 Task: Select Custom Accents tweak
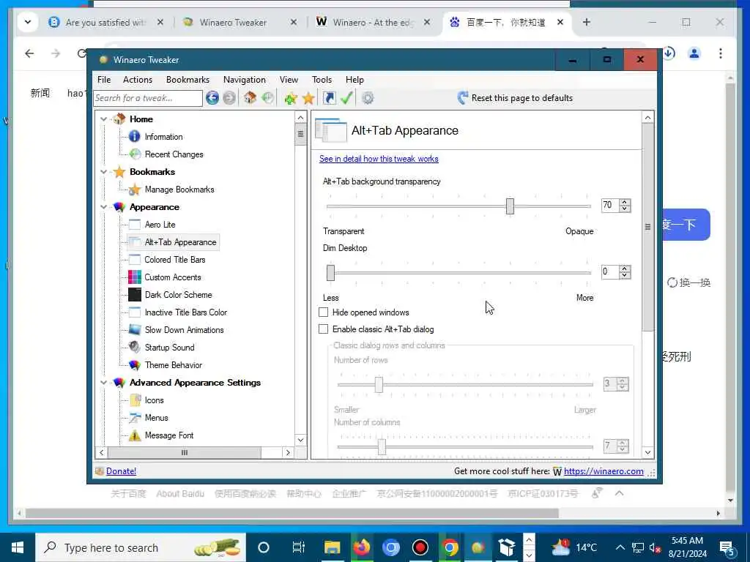click(173, 277)
